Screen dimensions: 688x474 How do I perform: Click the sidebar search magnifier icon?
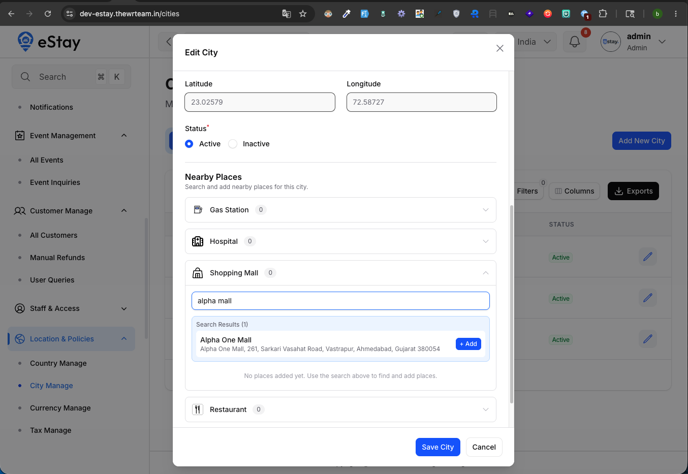(25, 77)
